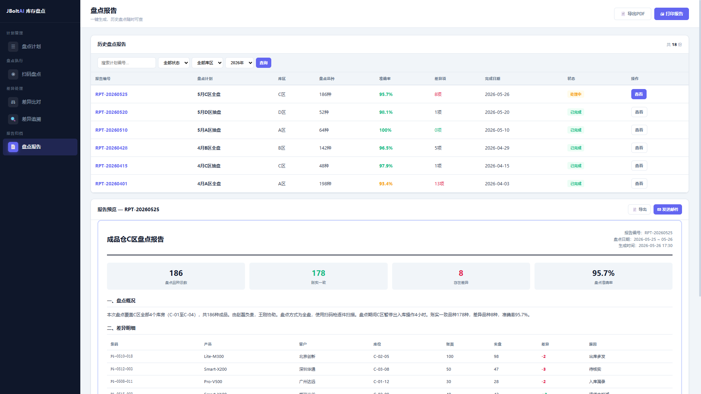Viewport: 701px width, 394px height.
Task: Click the 差异追溯 magnifier icon
Action: 13,119
